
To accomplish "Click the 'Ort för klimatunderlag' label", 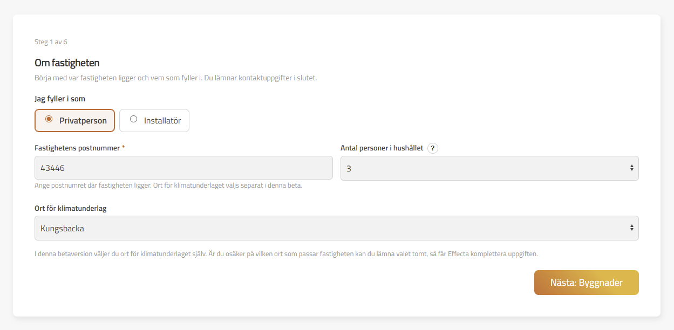I will pos(71,209).
